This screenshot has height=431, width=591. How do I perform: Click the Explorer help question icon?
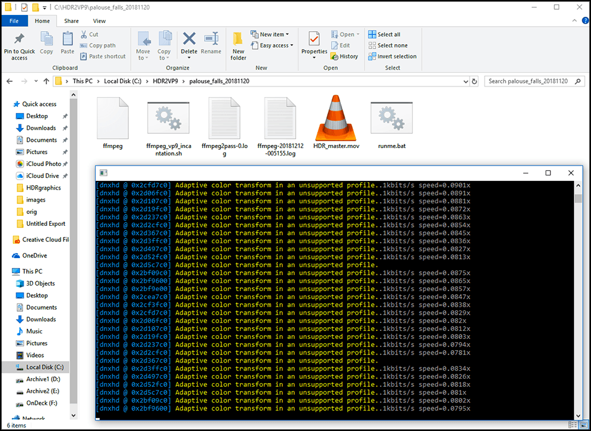[x=585, y=21]
